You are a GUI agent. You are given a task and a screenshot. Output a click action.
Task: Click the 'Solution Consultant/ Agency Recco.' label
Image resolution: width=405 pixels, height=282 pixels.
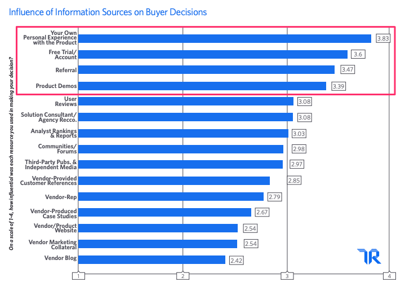49,117
